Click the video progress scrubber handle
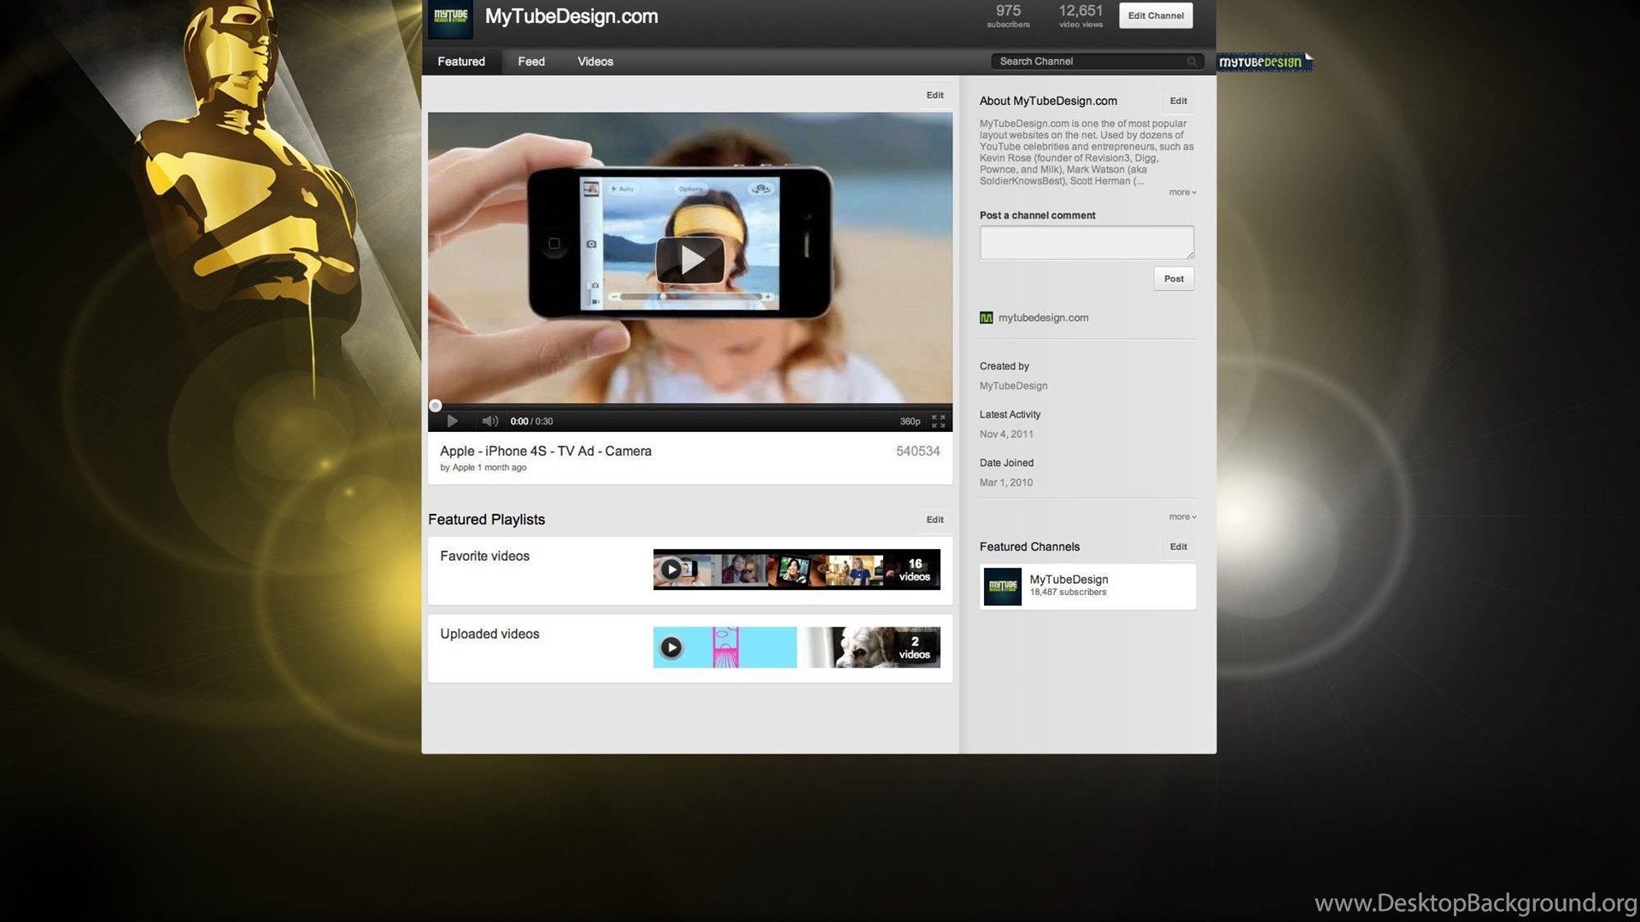This screenshot has width=1640, height=922. (435, 406)
